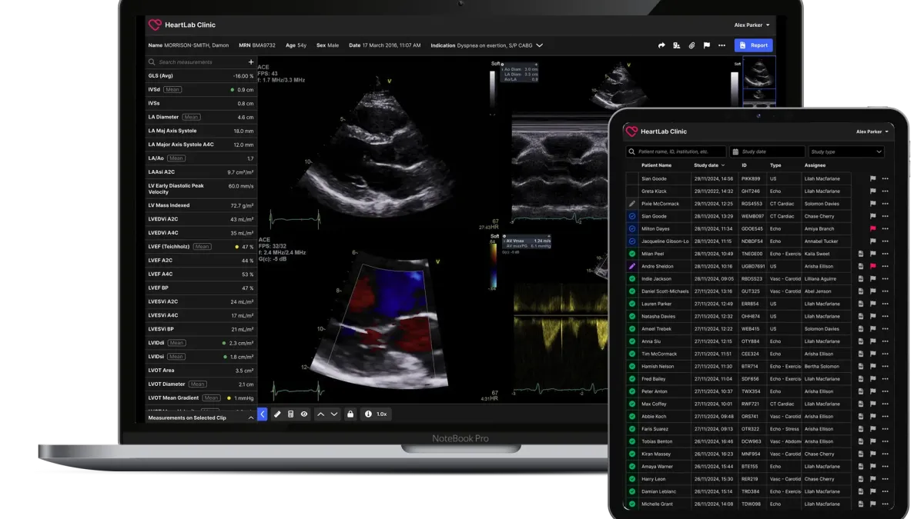
Task: Click the blue check status icon for Milton Dayes
Action: click(632, 229)
